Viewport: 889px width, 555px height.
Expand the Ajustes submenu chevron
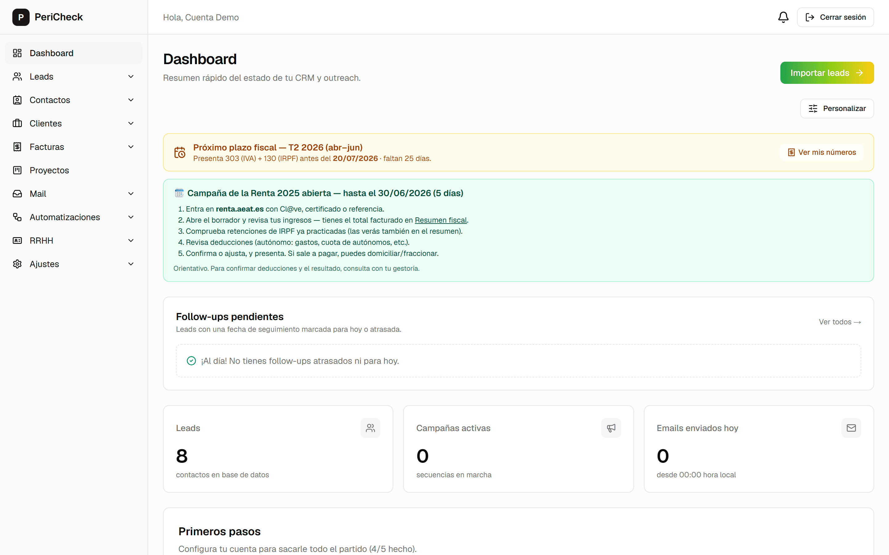131,264
